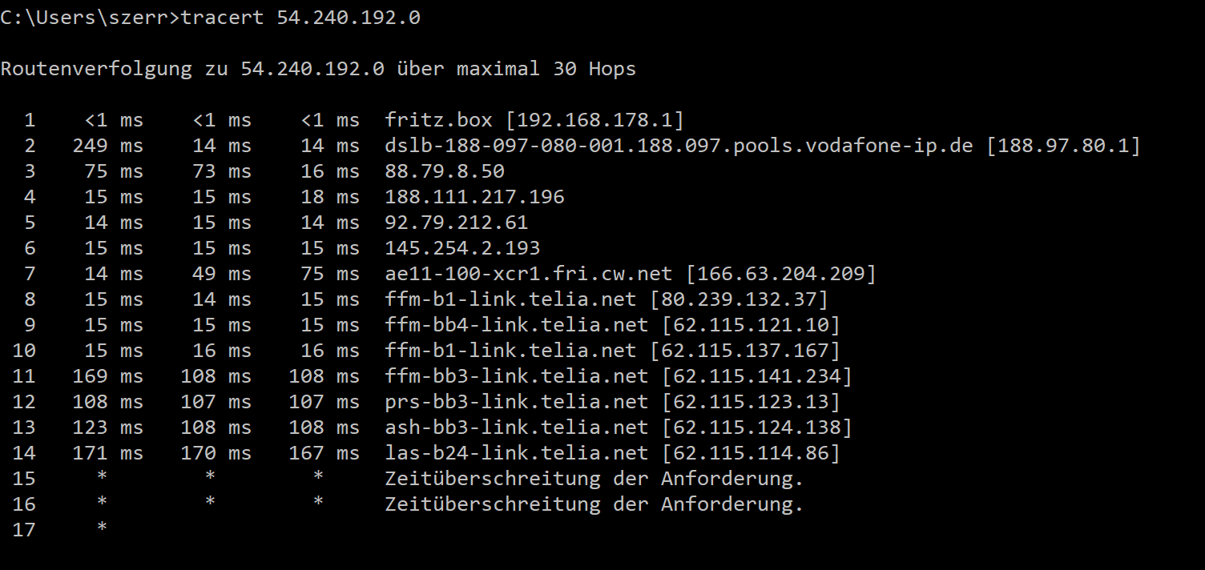1205x570 pixels.
Task: Click IP address 145.254.2.193
Action: pyautogui.click(x=462, y=248)
